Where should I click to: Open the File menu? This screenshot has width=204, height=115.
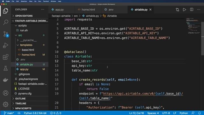pos(13,1)
